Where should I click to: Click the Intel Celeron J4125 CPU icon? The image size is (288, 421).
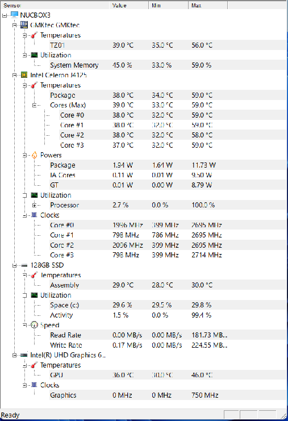pyautogui.click(x=24, y=75)
